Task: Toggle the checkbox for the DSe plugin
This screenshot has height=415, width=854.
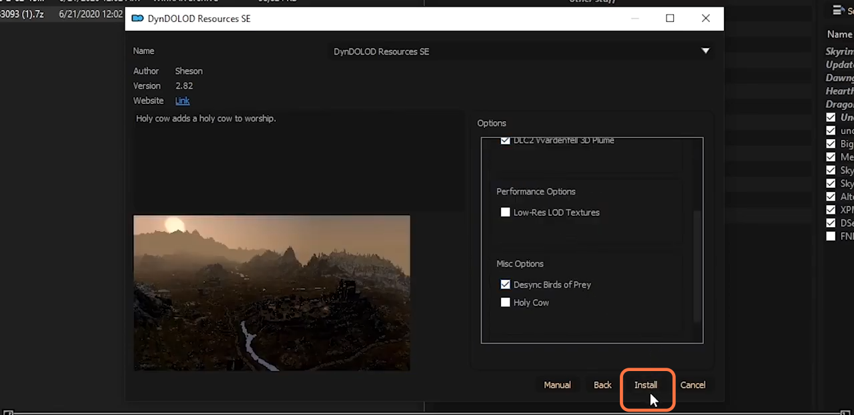Action: pyautogui.click(x=831, y=223)
